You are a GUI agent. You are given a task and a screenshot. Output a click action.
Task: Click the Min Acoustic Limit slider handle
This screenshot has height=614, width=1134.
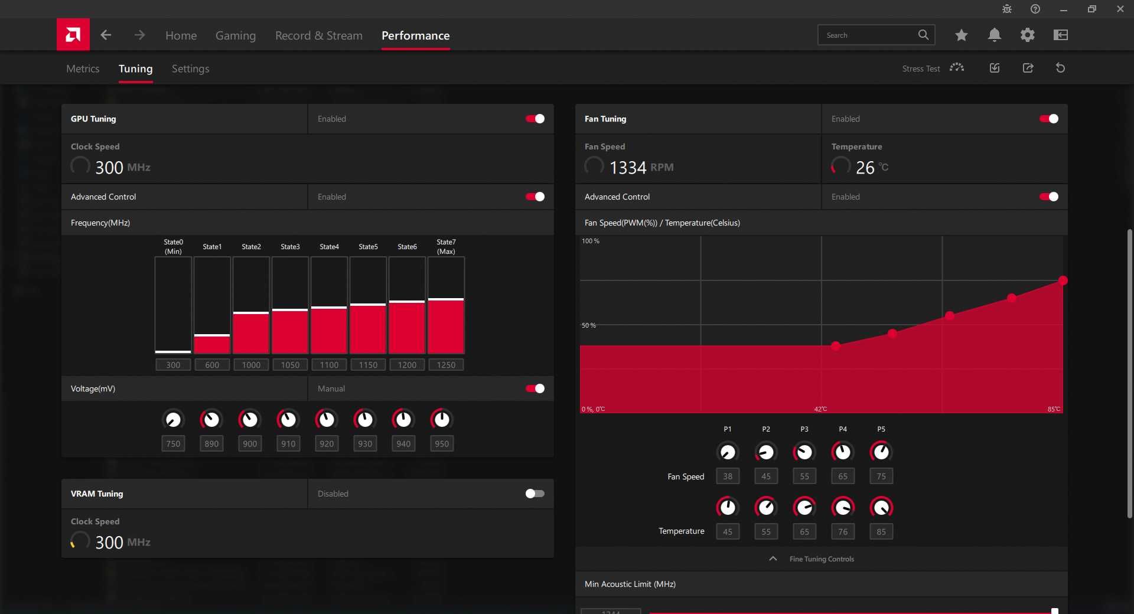1055,611
